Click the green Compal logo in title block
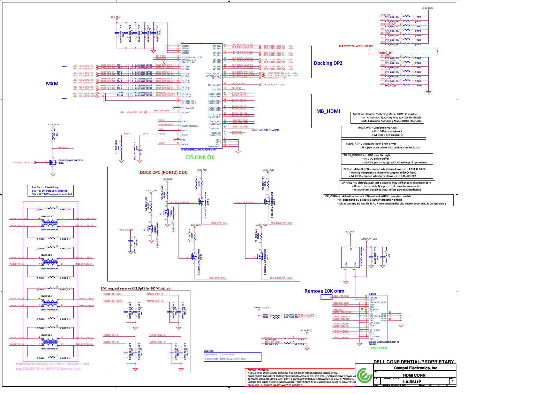Viewport: 558px width, 394px height. pos(364,376)
